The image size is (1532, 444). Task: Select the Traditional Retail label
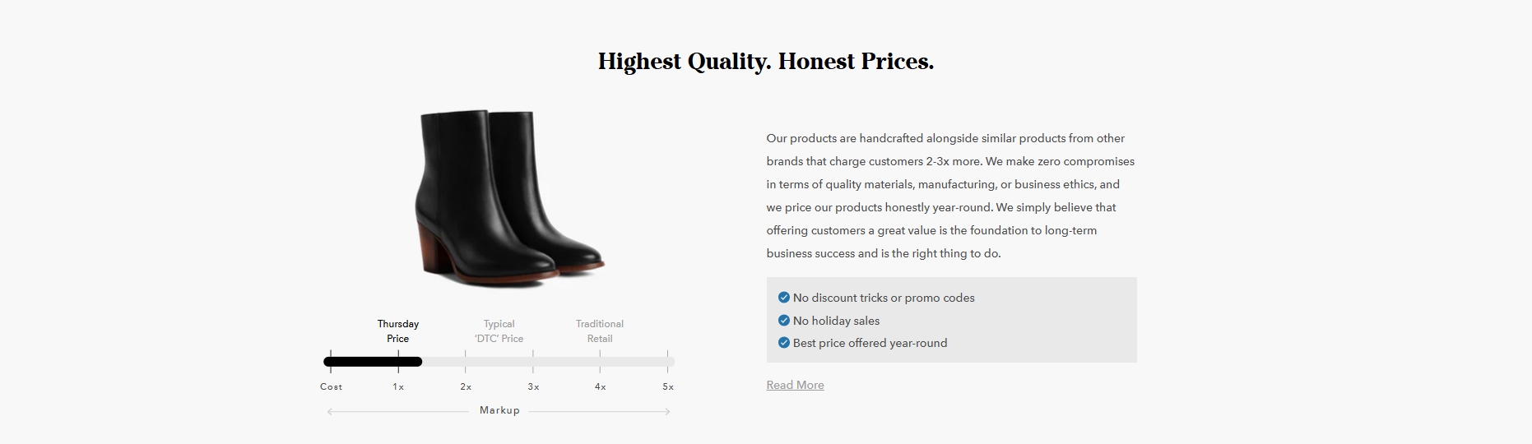click(600, 331)
